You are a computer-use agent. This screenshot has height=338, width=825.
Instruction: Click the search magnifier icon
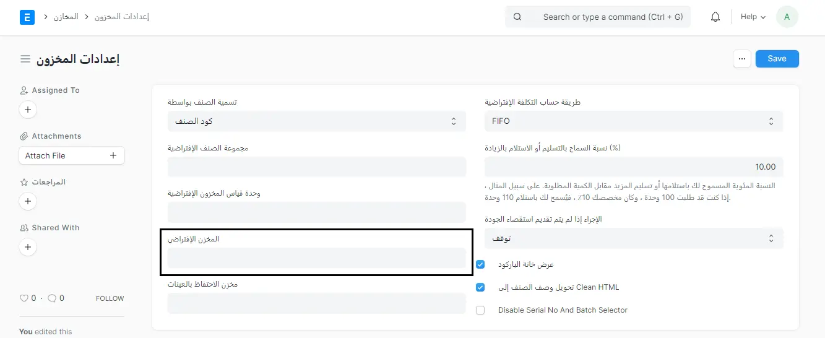click(517, 17)
